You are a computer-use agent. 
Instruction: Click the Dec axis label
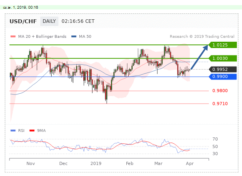click(x=63, y=163)
